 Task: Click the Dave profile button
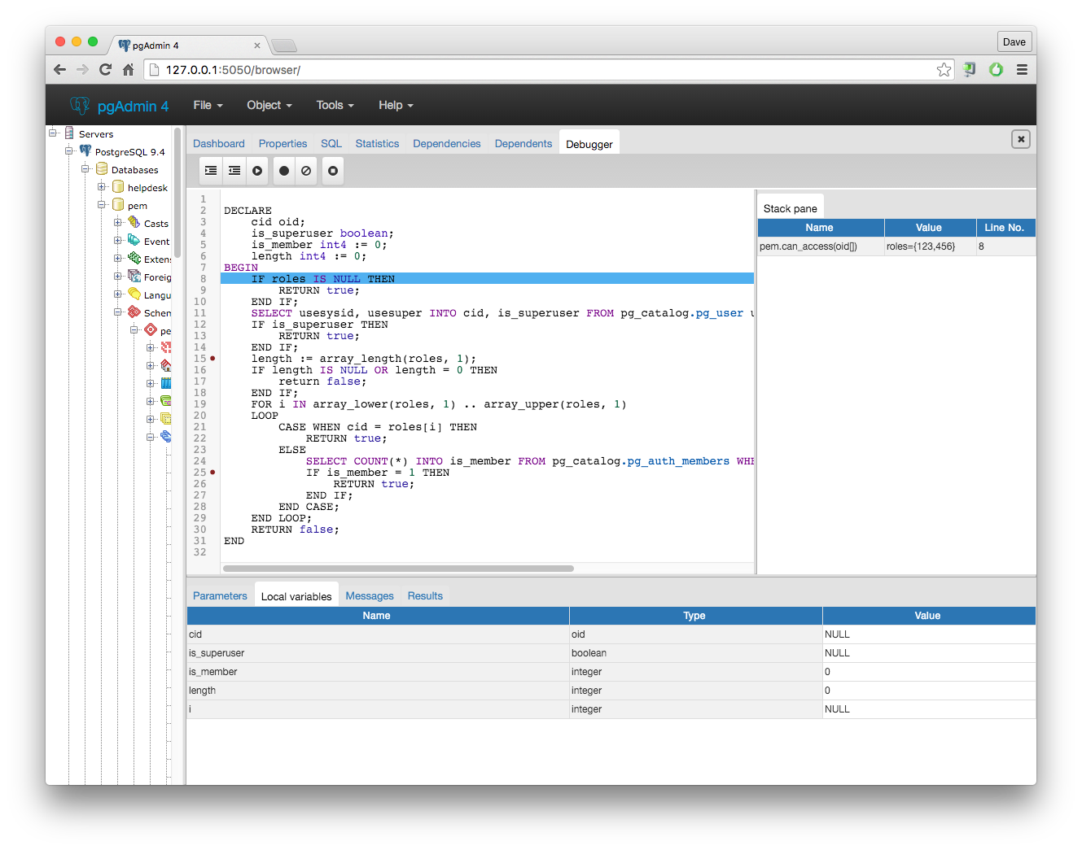1014,41
